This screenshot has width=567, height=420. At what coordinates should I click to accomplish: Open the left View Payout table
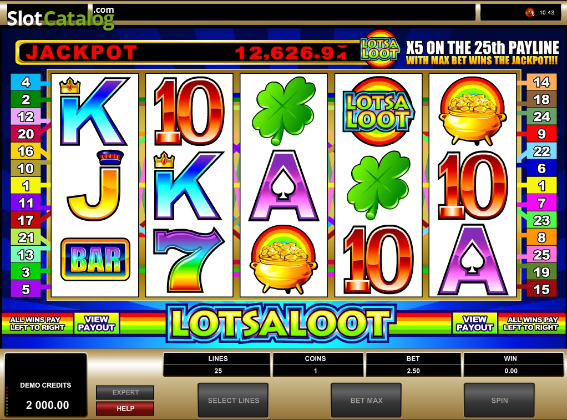(96, 323)
